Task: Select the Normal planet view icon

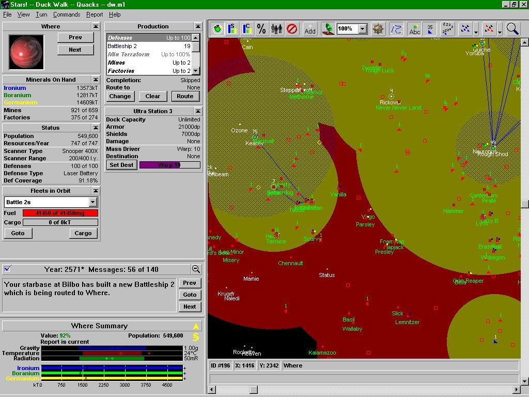Action: click(x=217, y=29)
